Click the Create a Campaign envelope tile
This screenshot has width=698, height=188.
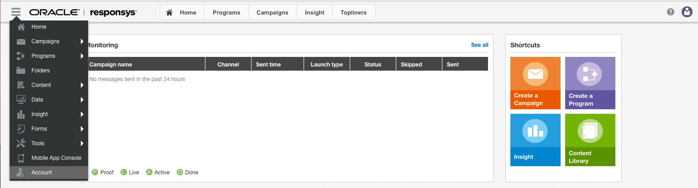pos(535,83)
